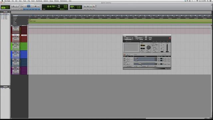Viewport: 213px width, 120px height.
Task: Open the Track menu
Action: (25, 1)
